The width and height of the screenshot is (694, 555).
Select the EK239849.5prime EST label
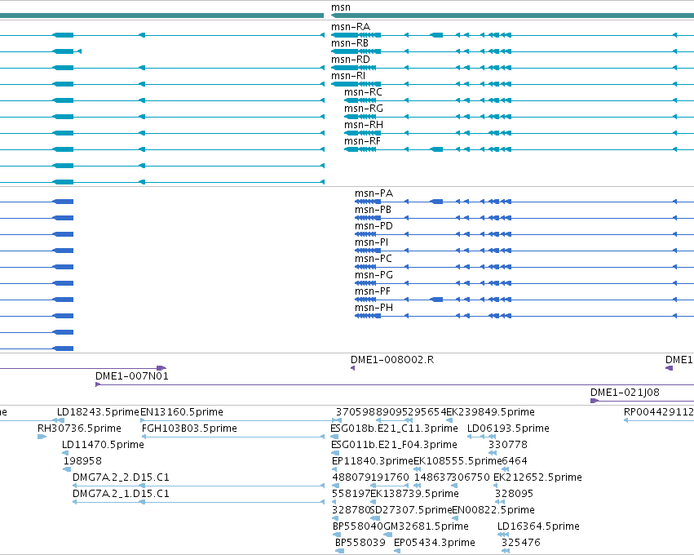490,412
